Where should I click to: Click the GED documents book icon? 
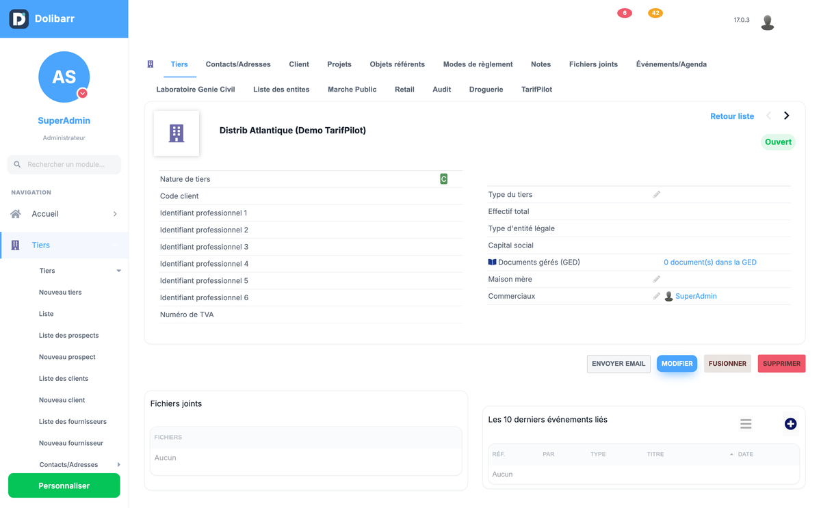click(492, 263)
